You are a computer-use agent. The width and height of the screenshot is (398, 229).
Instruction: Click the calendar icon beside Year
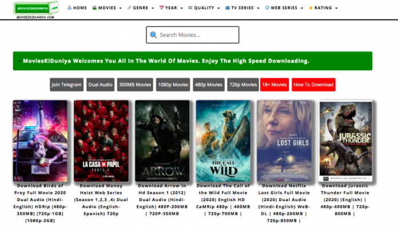(x=162, y=8)
